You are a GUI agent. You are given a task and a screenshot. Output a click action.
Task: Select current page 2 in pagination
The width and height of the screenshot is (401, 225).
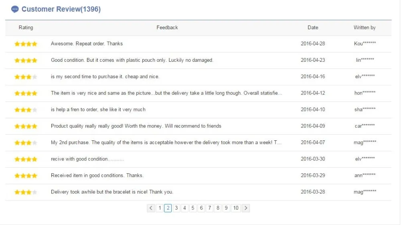point(168,208)
